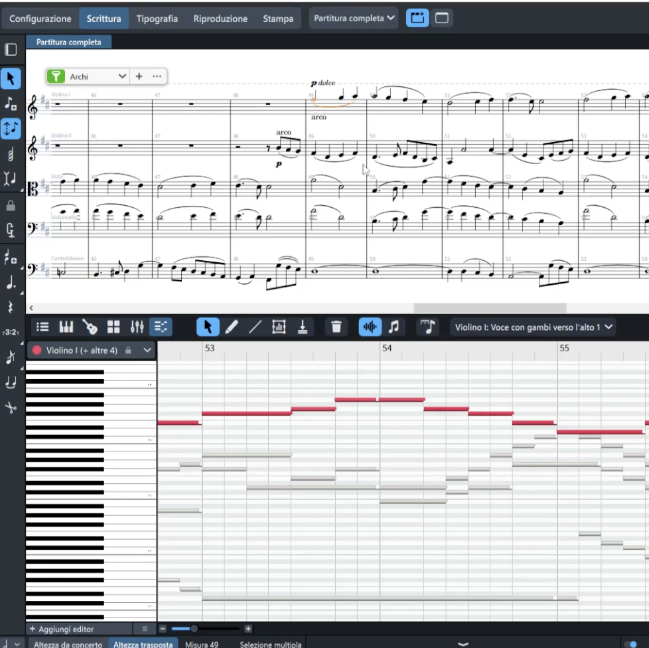Click the trash delete icon in editor toolbar
This screenshot has height=648, width=649.
point(336,327)
